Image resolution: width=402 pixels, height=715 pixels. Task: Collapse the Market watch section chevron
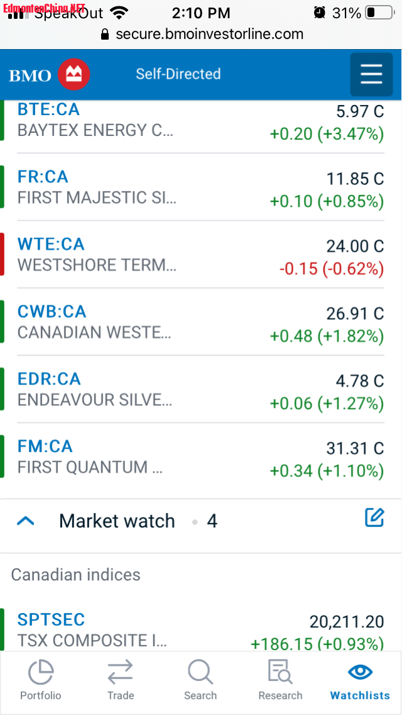[x=26, y=521]
